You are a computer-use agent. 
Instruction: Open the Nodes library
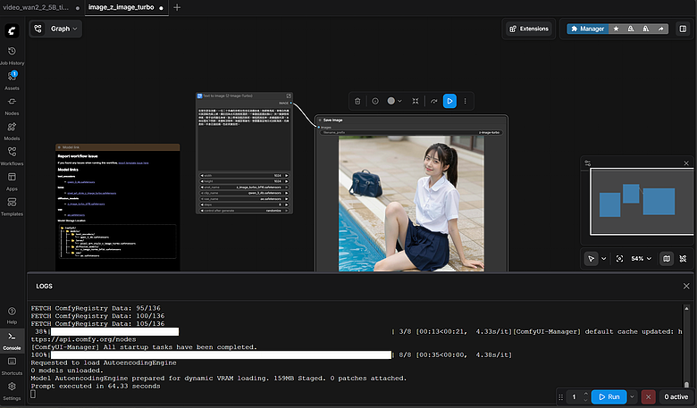pyautogui.click(x=12, y=104)
